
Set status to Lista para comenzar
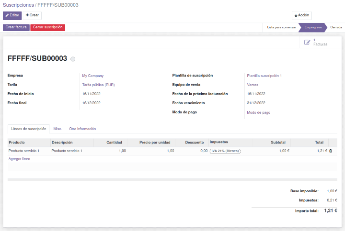(281, 27)
